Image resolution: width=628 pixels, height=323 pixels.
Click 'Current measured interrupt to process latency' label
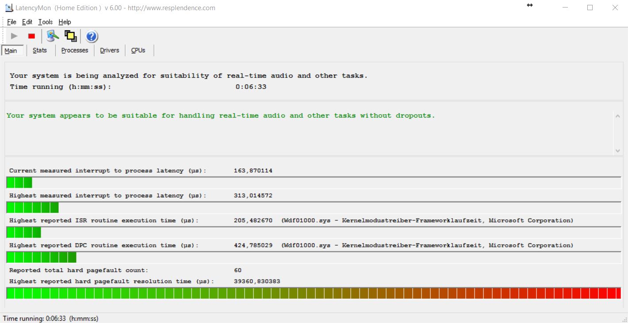tap(108, 171)
